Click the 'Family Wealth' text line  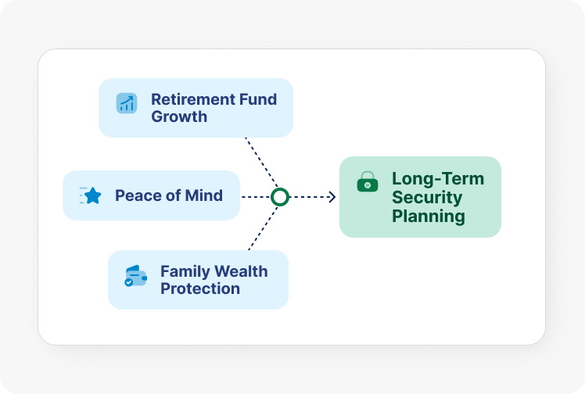pos(214,271)
